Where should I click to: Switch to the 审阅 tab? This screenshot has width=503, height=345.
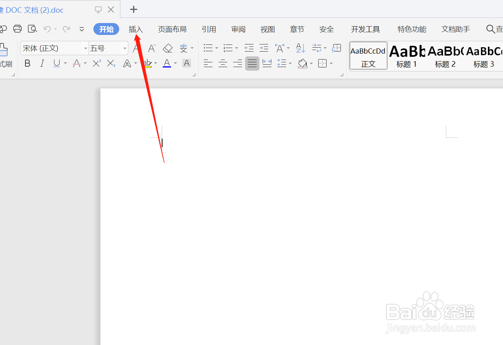pyautogui.click(x=238, y=29)
